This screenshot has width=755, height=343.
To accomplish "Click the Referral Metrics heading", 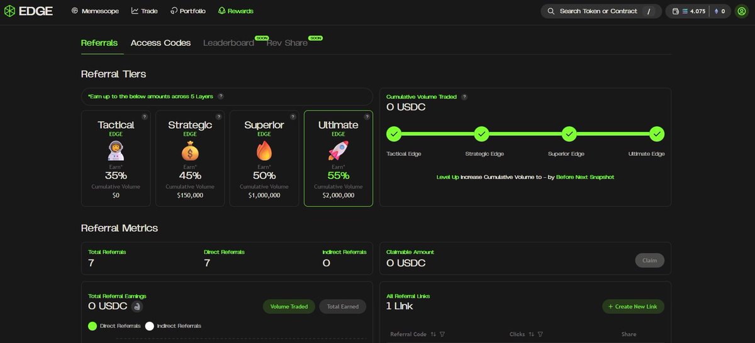I will click(120, 228).
